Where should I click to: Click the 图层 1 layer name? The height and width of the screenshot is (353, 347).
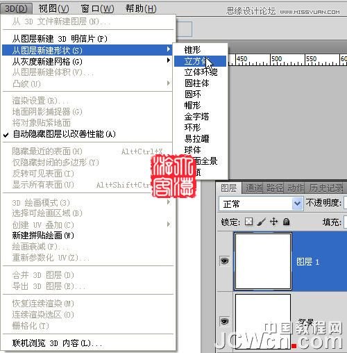307,262
